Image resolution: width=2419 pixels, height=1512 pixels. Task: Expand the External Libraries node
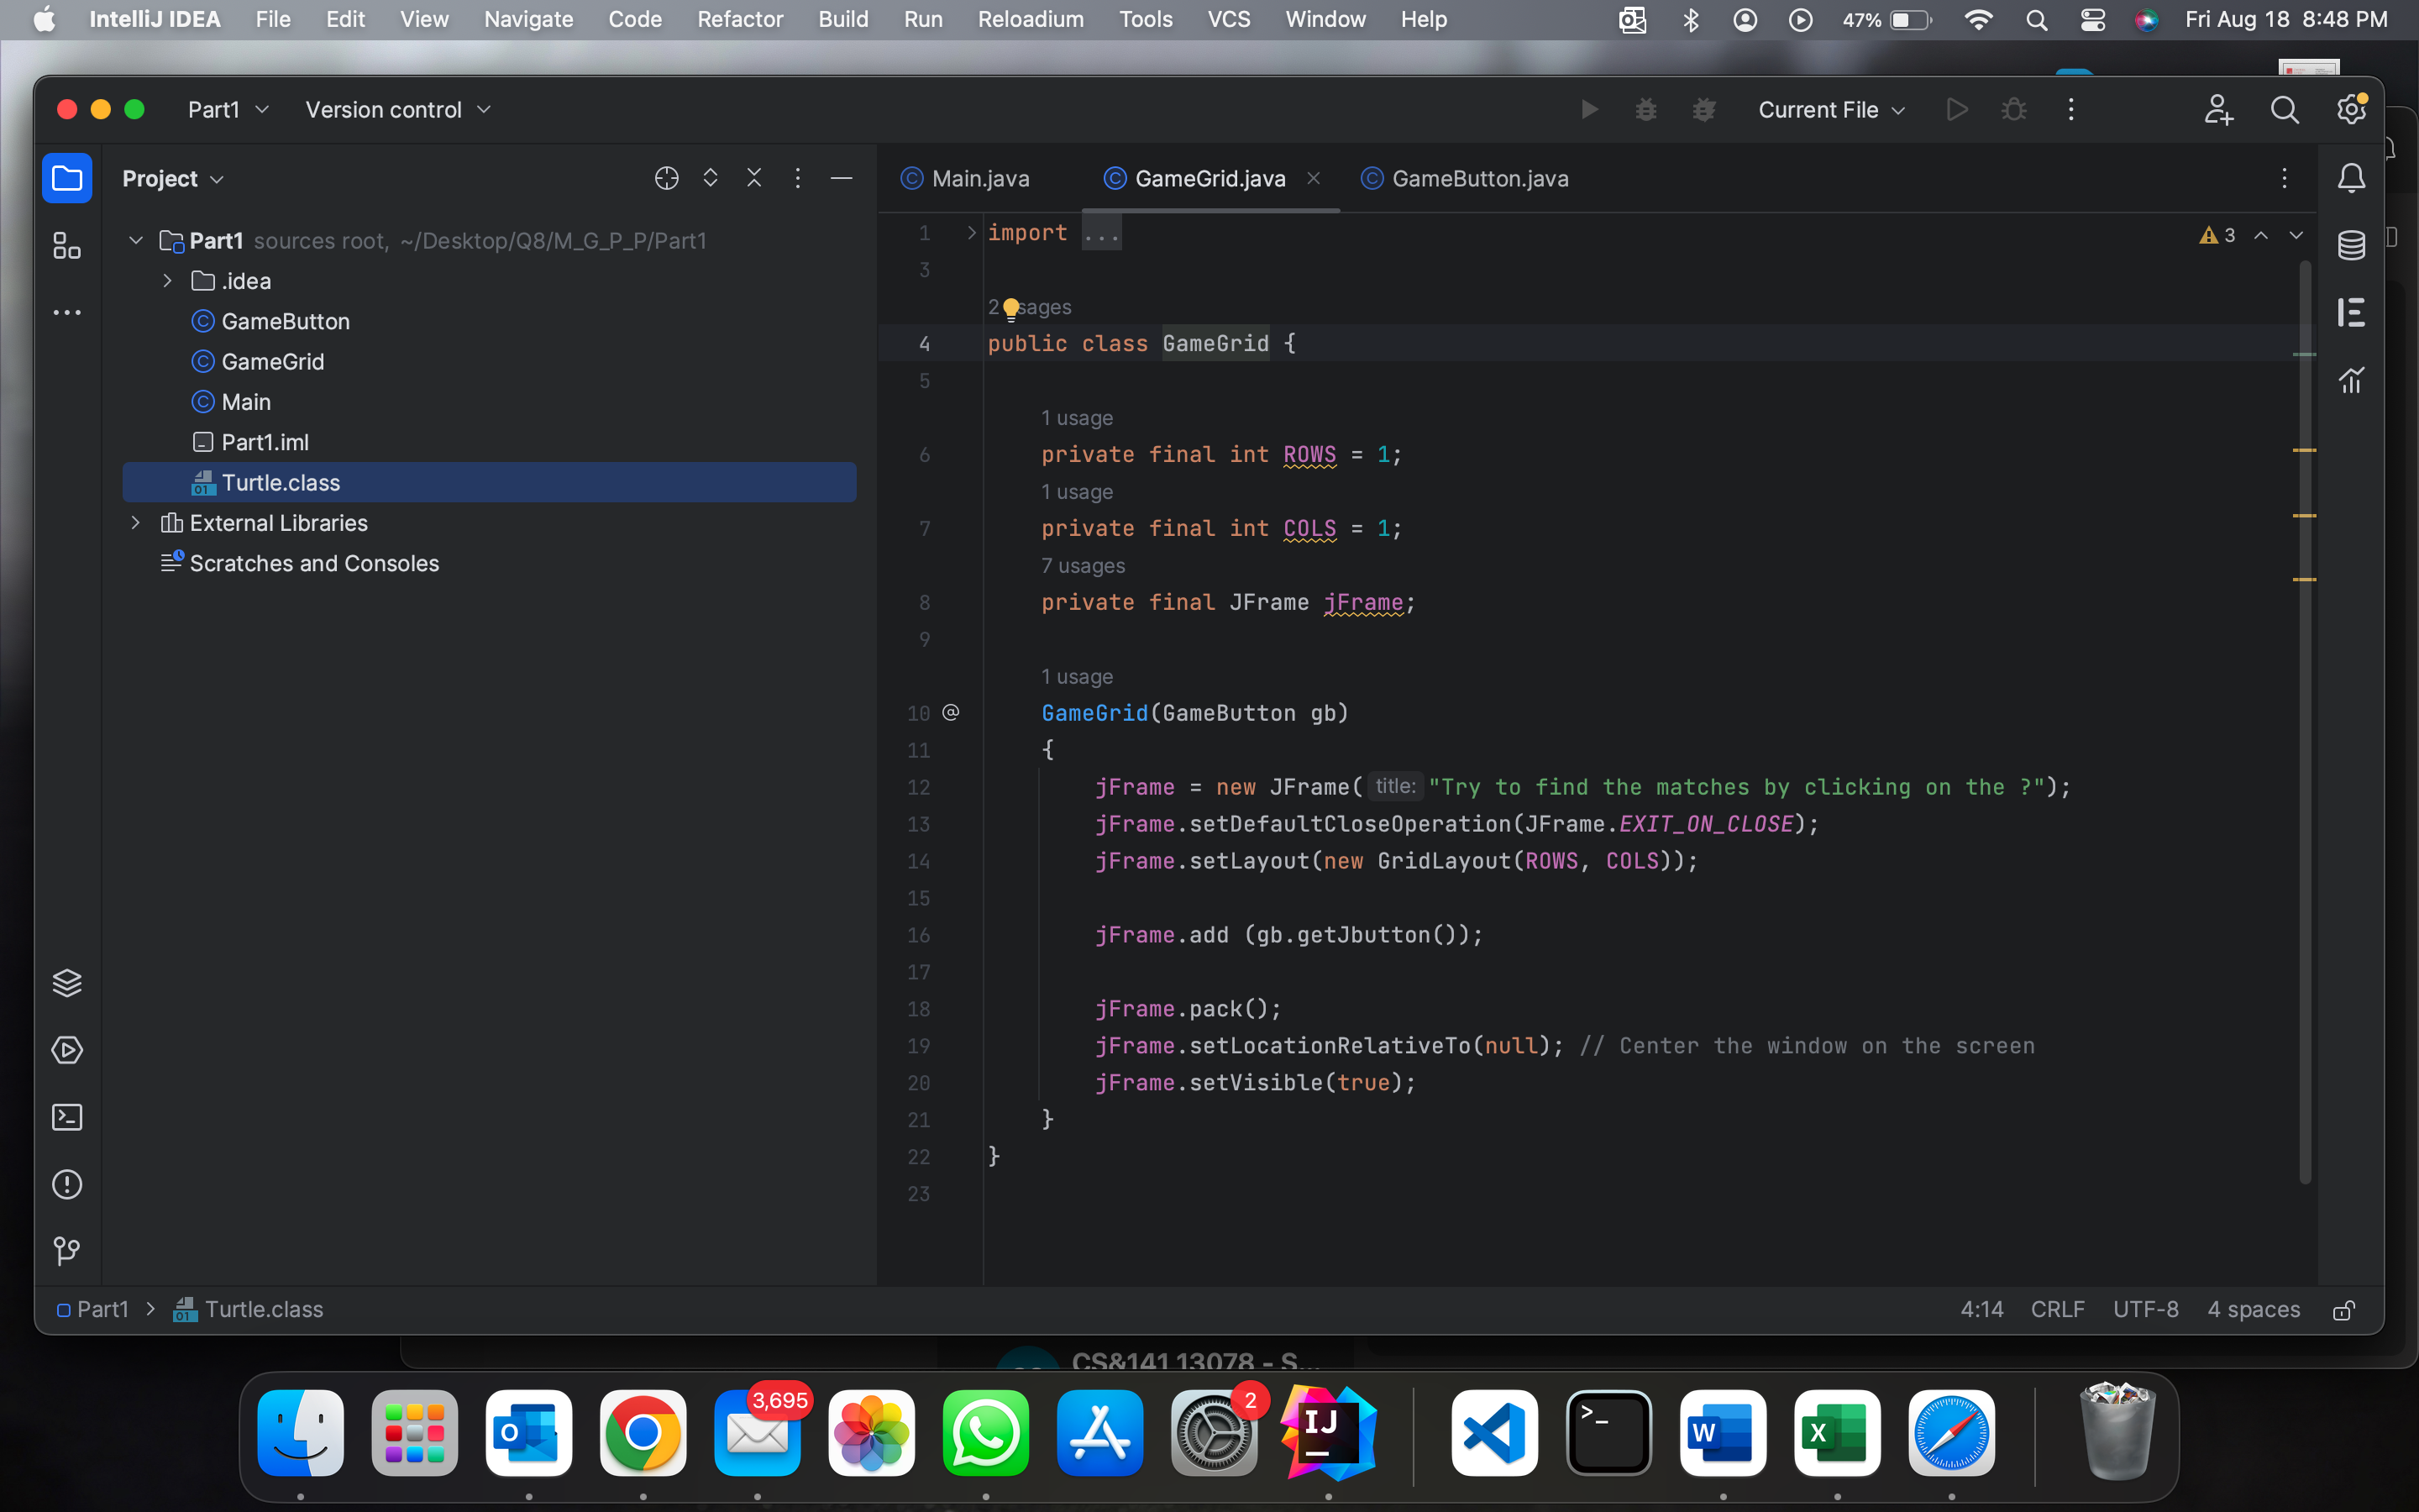[136, 523]
